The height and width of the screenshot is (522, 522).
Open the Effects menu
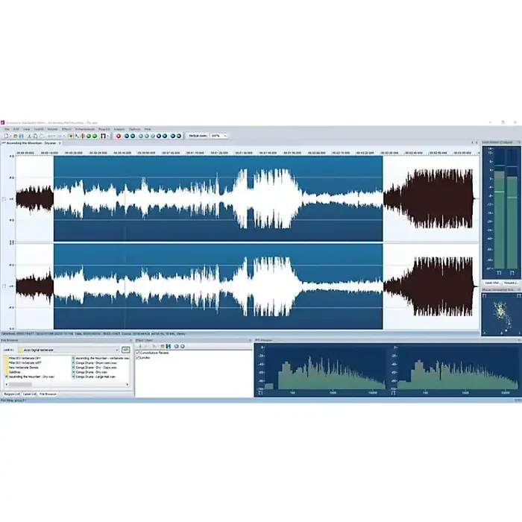pyautogui.click(x=66, y=129)
